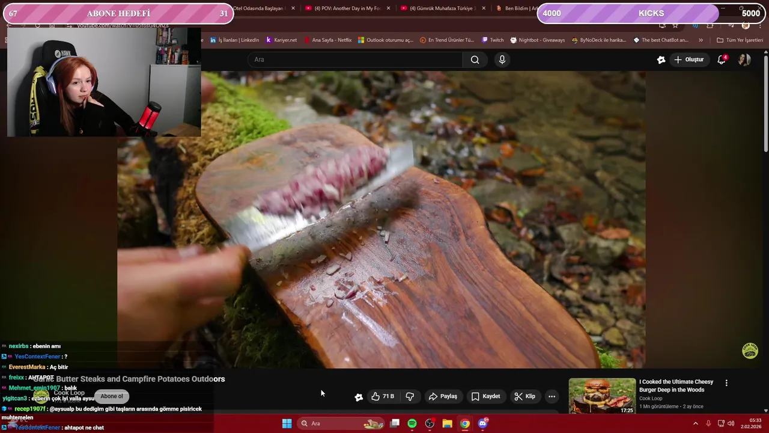Open Nightbot - Giveaways bookmark

click(x=537, y=40)
